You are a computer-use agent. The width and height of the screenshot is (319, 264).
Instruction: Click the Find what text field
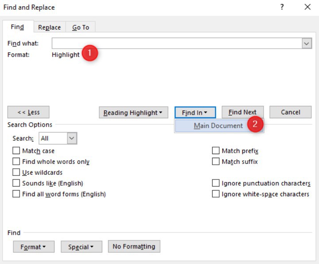(177, 43)
